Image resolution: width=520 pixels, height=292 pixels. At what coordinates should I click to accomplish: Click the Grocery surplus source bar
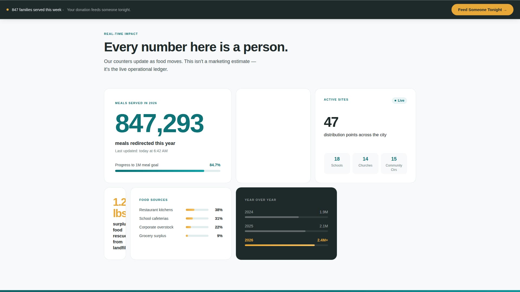[197, 236]
